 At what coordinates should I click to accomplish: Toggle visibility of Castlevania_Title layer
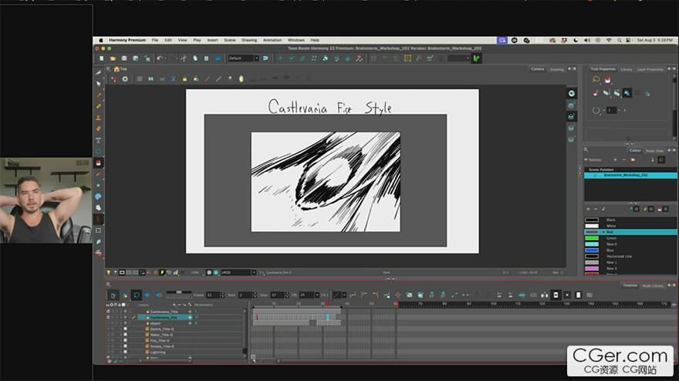[x=108, y=312]
